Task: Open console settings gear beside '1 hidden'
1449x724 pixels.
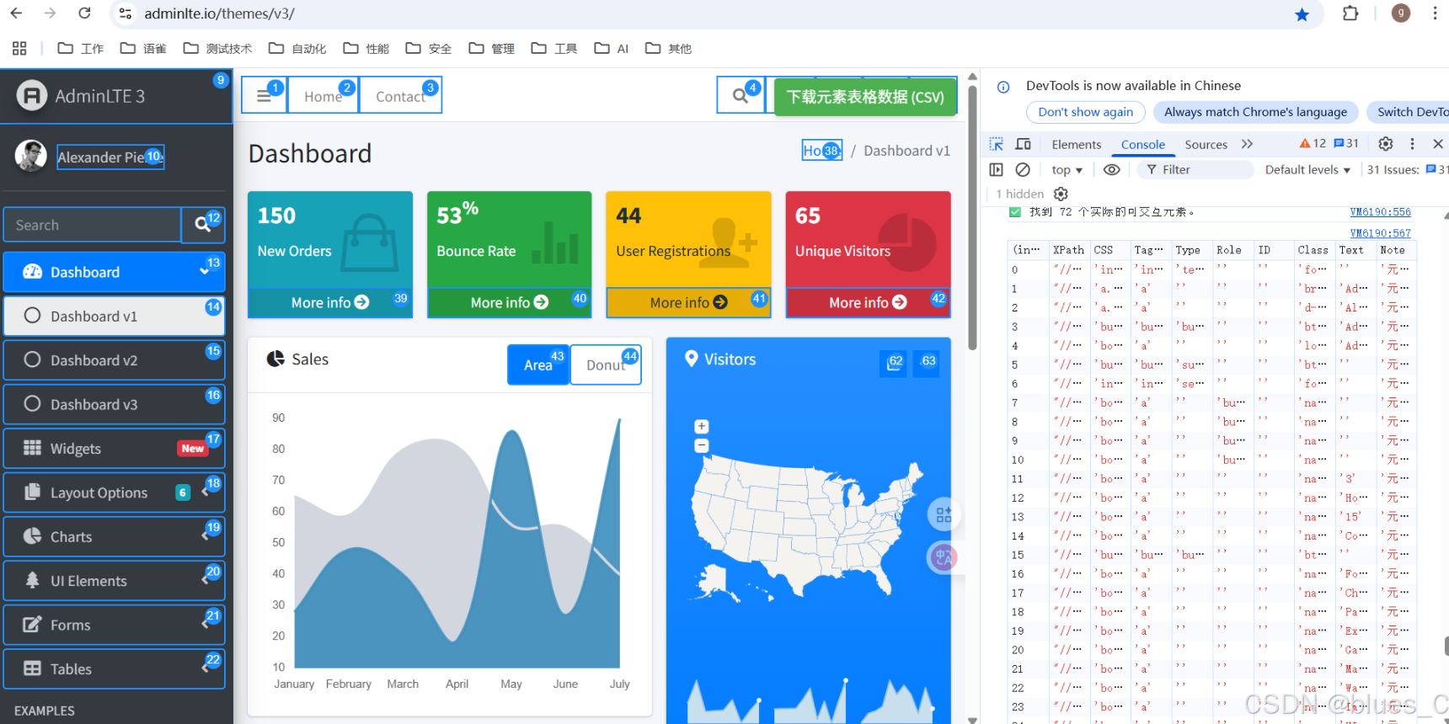Action: pyautogui.click(x=1061, y=194)
